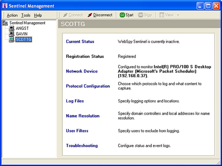Image resolution: width=222 pixels, height=166 pixels.
Task: Close the Sentinel Management window
Action: click(x=216, y=6)
